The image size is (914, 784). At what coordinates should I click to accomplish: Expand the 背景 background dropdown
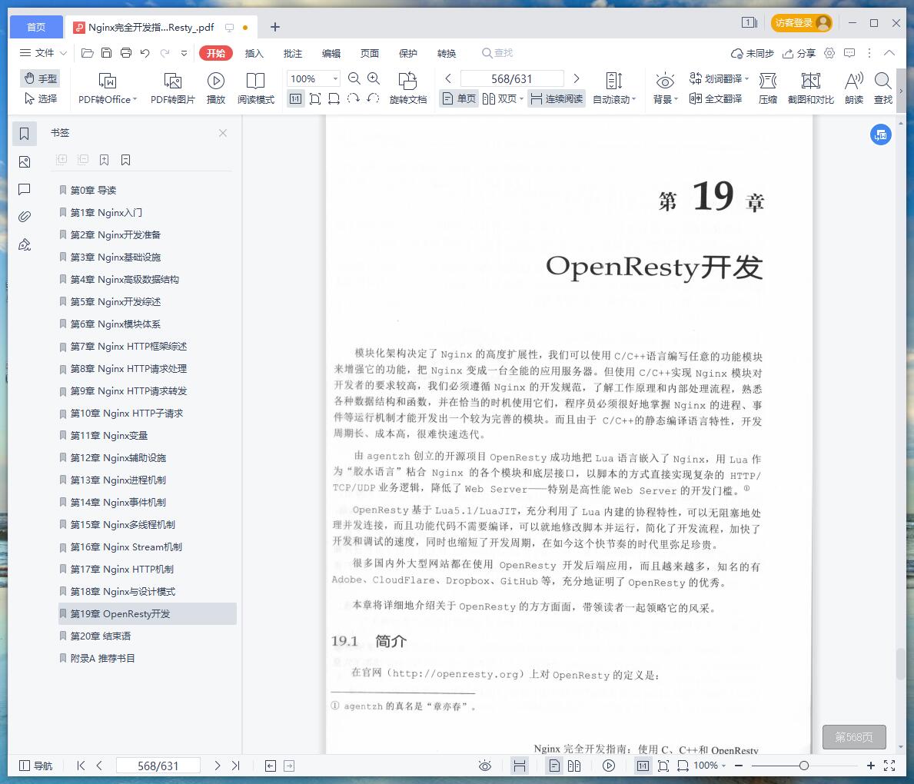(x=676, y=99)
